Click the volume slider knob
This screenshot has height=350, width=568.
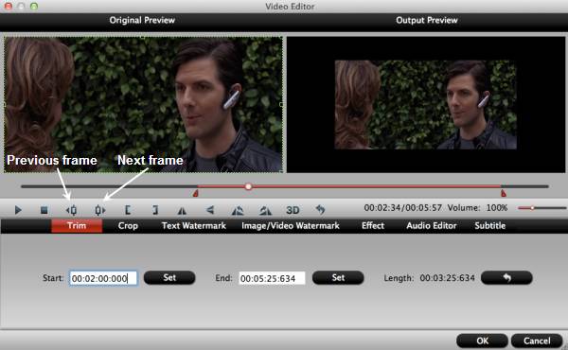click(x=532, y=208)
